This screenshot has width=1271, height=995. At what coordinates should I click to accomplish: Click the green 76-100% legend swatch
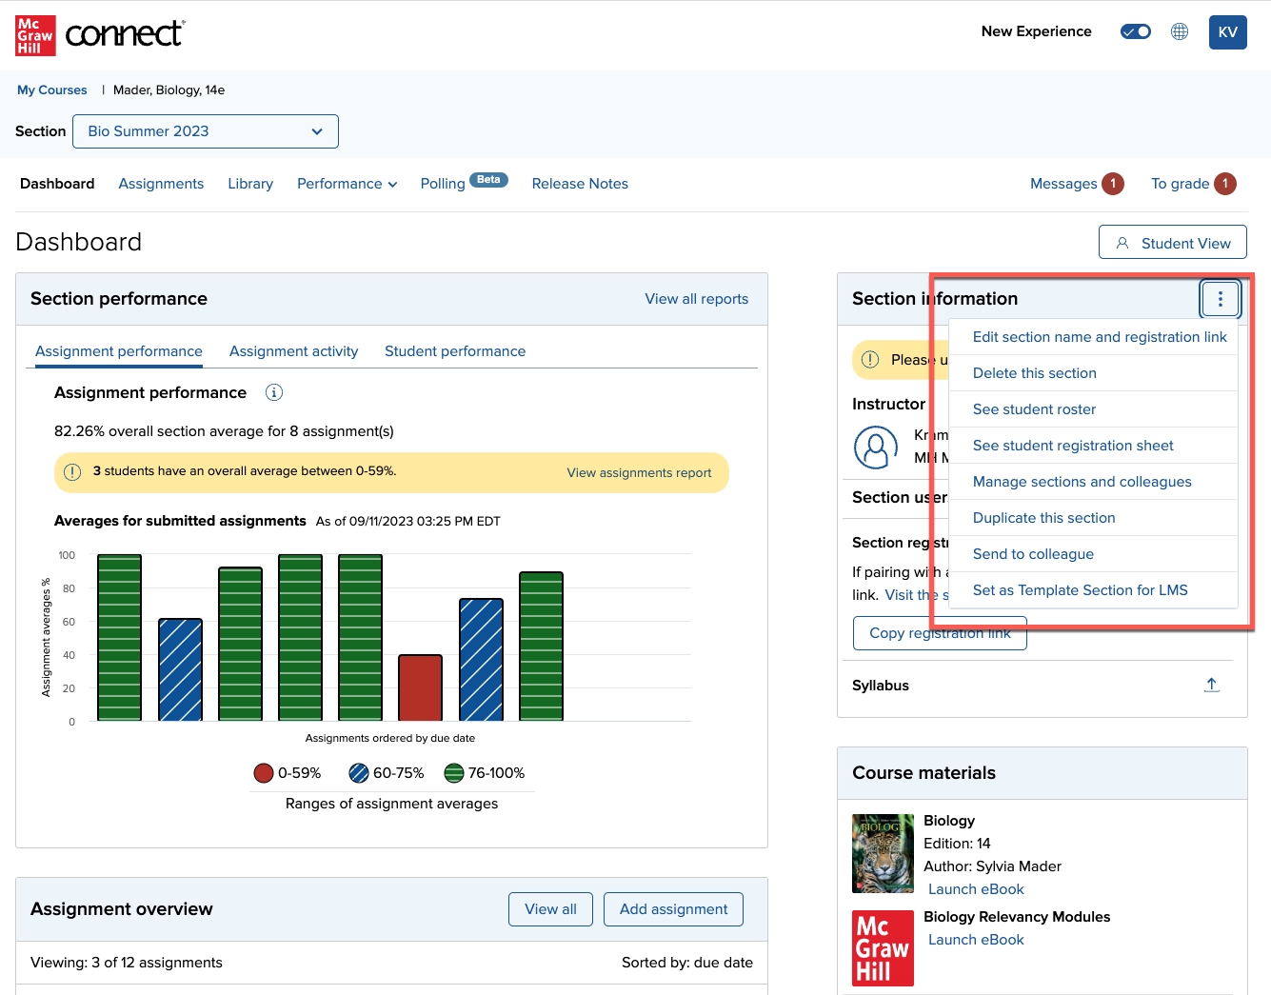pos(454,773)
